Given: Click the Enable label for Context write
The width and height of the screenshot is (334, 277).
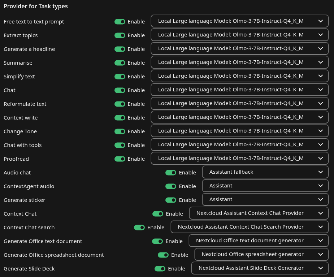Looking at the screenshot, I should pyautogui.click(x=136, y=118).
